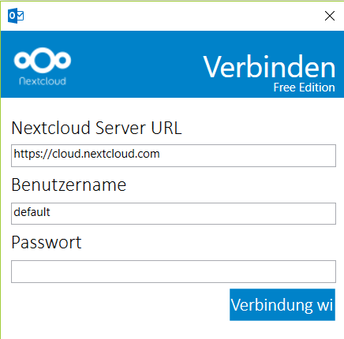Click the Outlook icon in title bar

[16, 16]
